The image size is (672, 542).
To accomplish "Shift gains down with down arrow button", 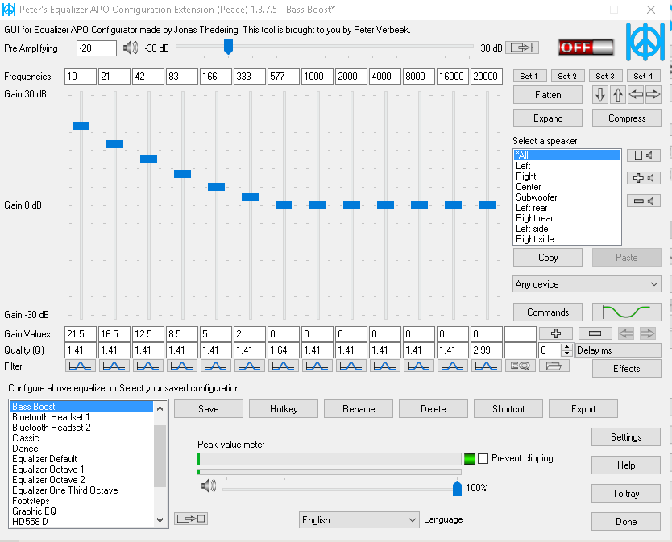I will point(600,95).
